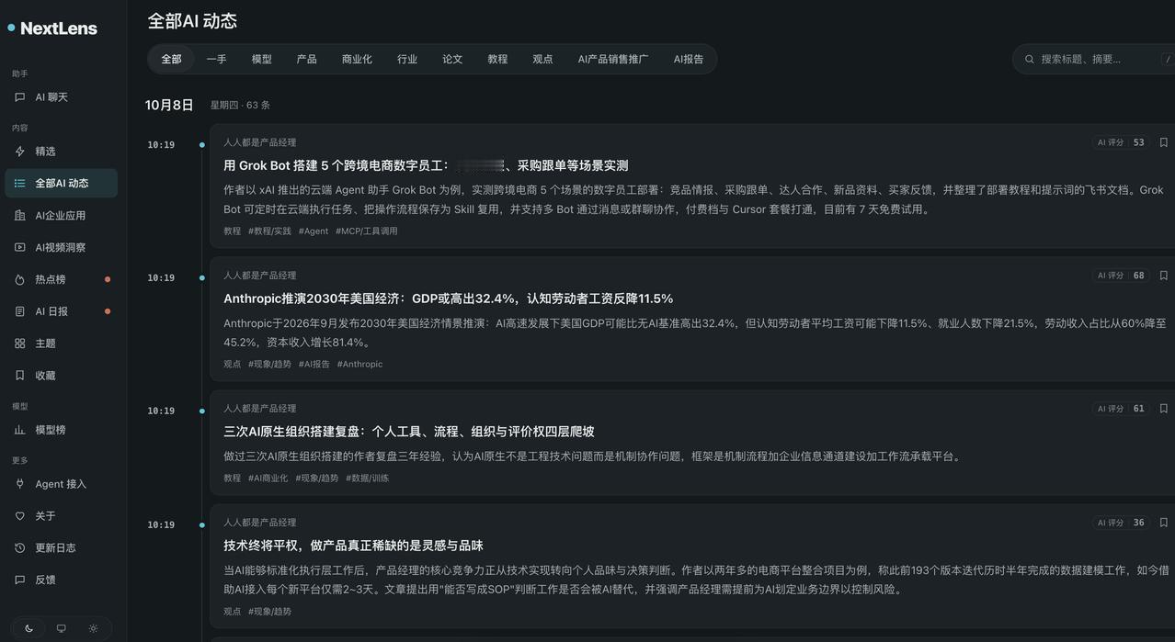Screen dimensions: 1175x642
Task: Bookmark the Anthropic 2030 article
Action: [1164, 276]
